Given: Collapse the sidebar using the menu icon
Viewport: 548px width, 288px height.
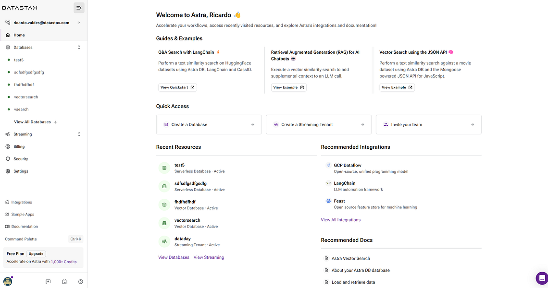Looking at the screenshot, I should click(x=79, y=8).
